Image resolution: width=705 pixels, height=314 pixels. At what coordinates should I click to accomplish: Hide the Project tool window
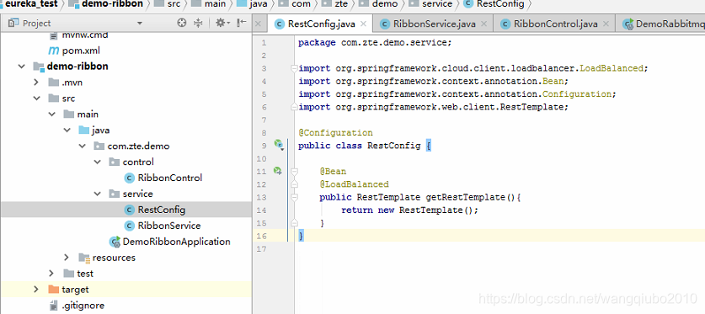242,23
